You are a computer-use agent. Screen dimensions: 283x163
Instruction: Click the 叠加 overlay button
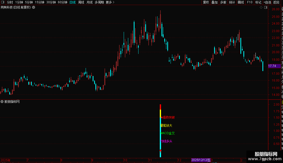215,2
